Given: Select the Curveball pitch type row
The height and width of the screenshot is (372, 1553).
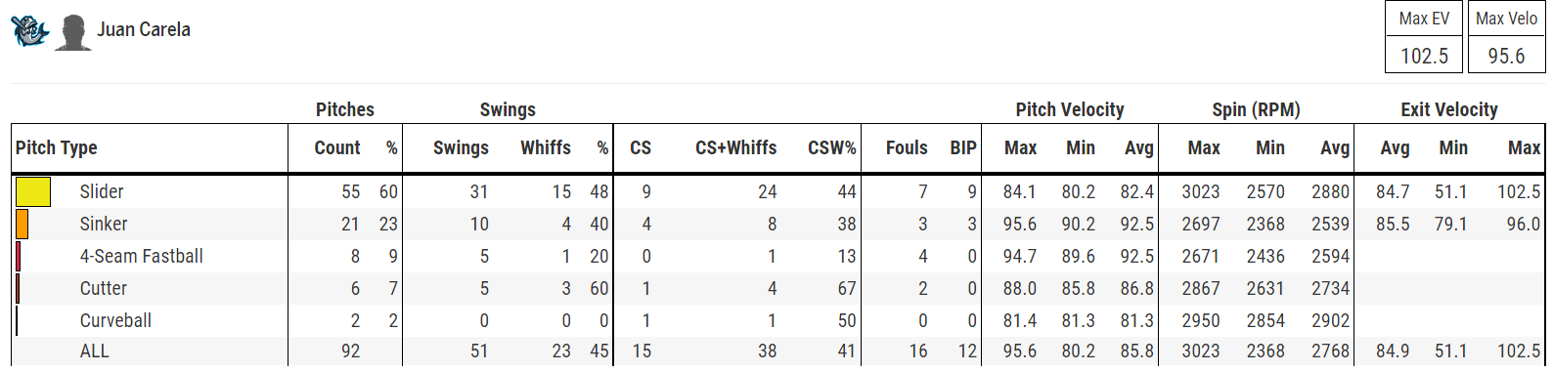Looking at the screenshot, I should click(778, 320).
